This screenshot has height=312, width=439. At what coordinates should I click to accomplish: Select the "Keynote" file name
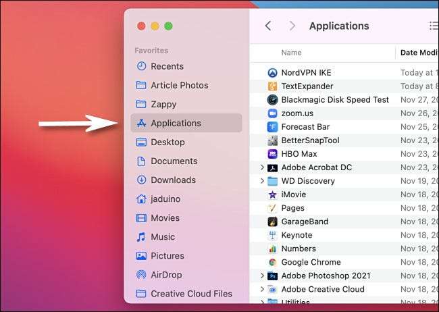point(296,235)
